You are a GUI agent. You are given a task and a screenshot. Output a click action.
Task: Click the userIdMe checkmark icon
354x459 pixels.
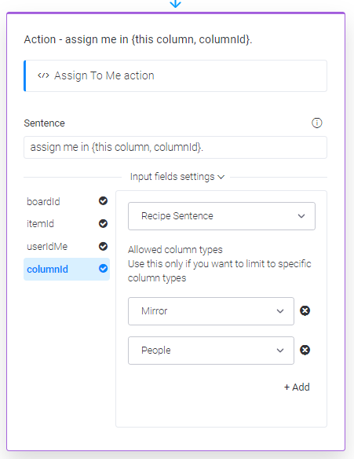tap(103, 247)
